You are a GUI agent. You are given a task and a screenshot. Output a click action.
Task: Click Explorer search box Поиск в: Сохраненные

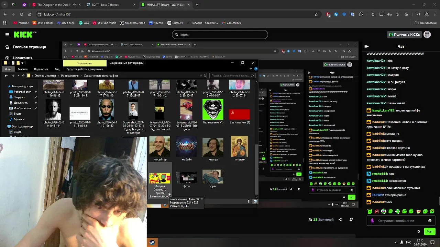[x=232, y=75]
